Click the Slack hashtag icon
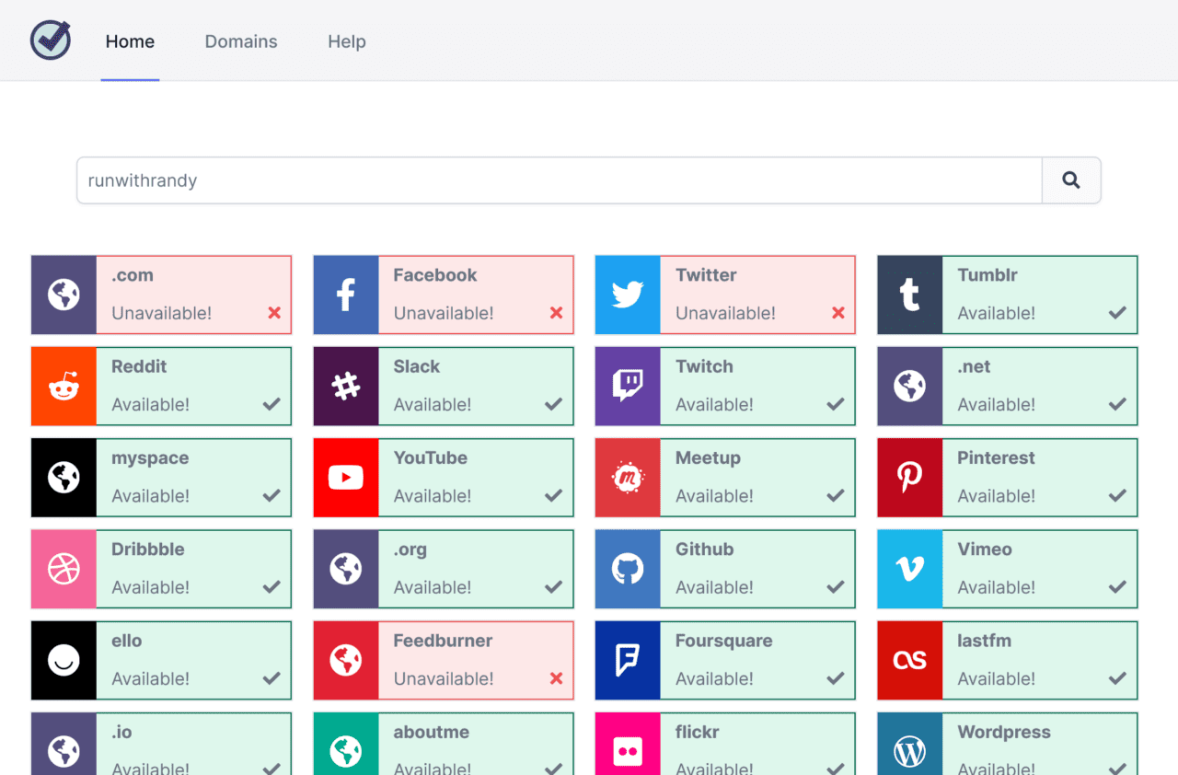Screen dimensions: 1178x775 click(x=345, y=387)
